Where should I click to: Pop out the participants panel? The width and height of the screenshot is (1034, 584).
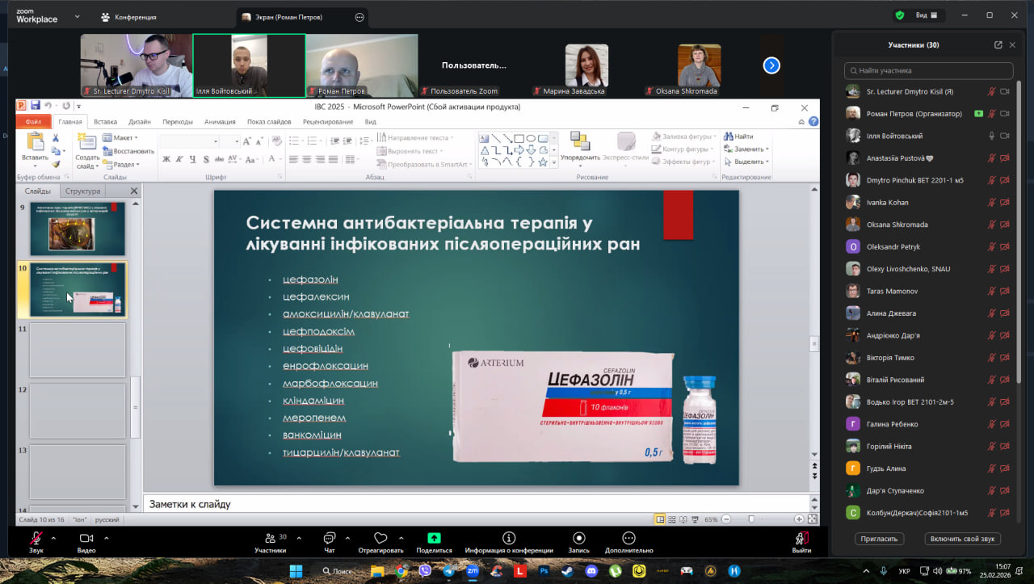[x=998, y=45]
